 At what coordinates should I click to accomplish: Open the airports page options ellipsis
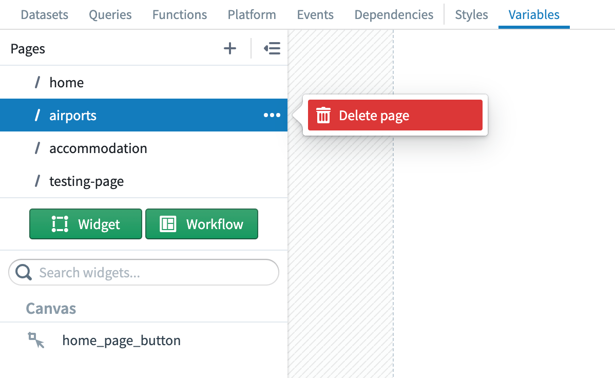272,115
